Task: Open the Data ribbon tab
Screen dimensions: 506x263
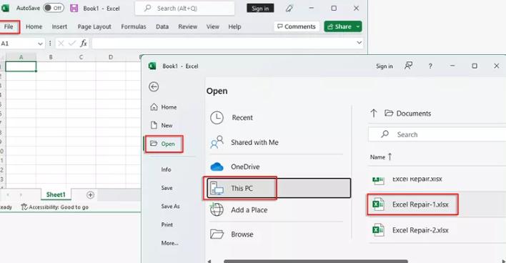Action: 162,26
